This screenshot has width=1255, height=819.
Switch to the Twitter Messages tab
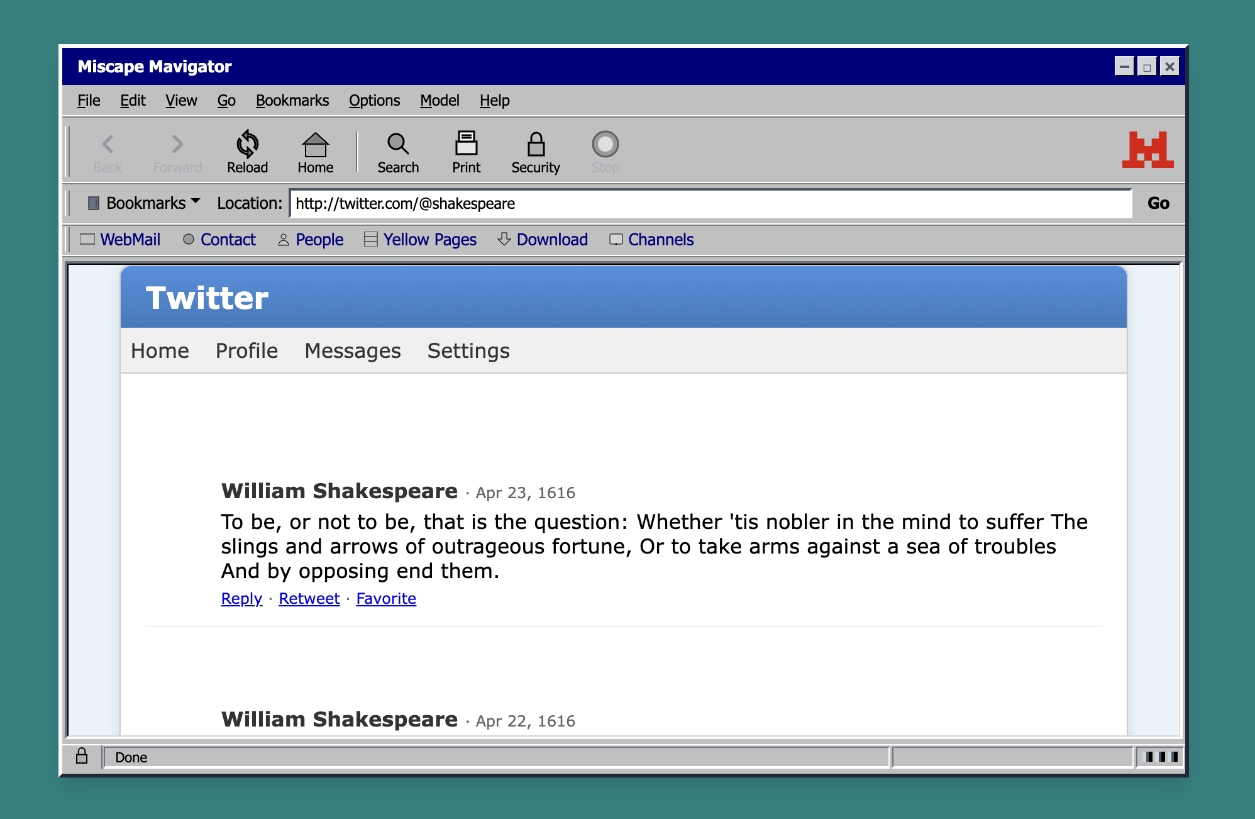click(x=353, y=350)
